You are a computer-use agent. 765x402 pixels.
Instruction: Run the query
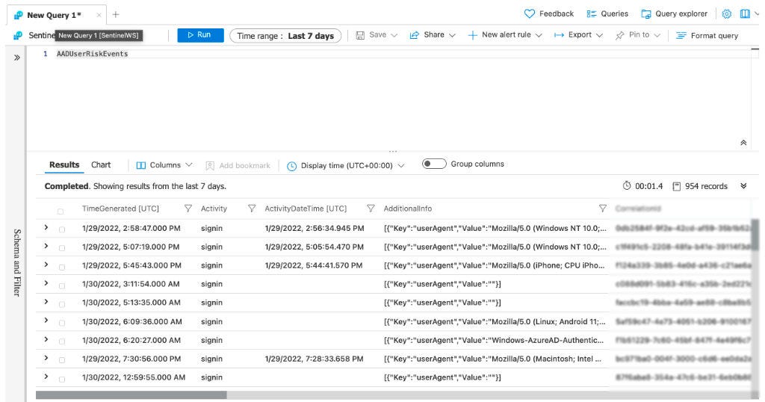click(200, 35)
